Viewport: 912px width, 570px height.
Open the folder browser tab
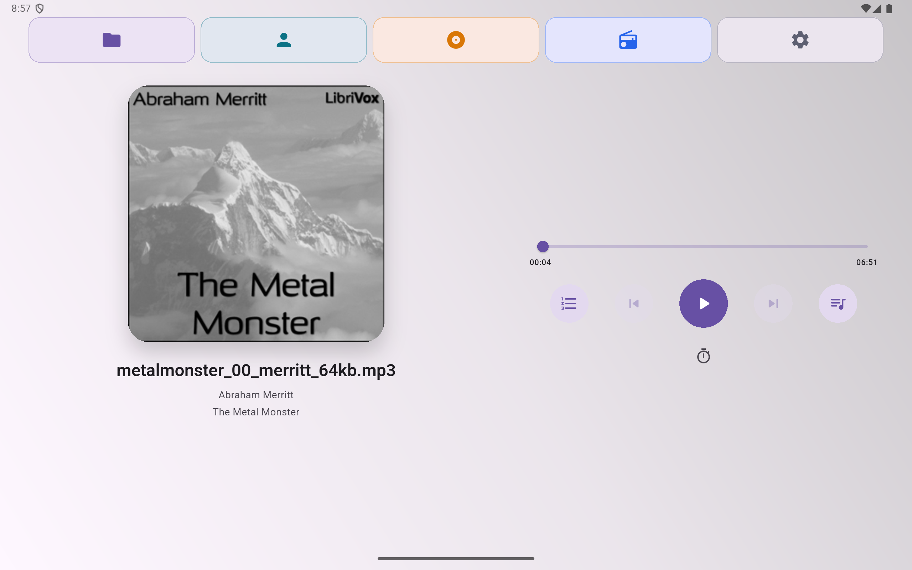click(111, 40)
